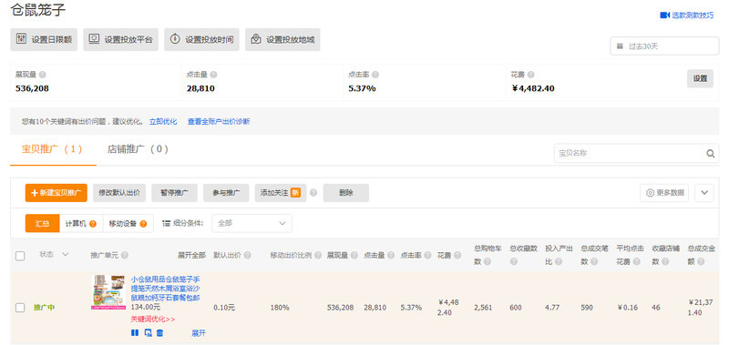Tick the checkbox for the 推广中 product row
Screen dimensions: 729x345
(20, 308)
